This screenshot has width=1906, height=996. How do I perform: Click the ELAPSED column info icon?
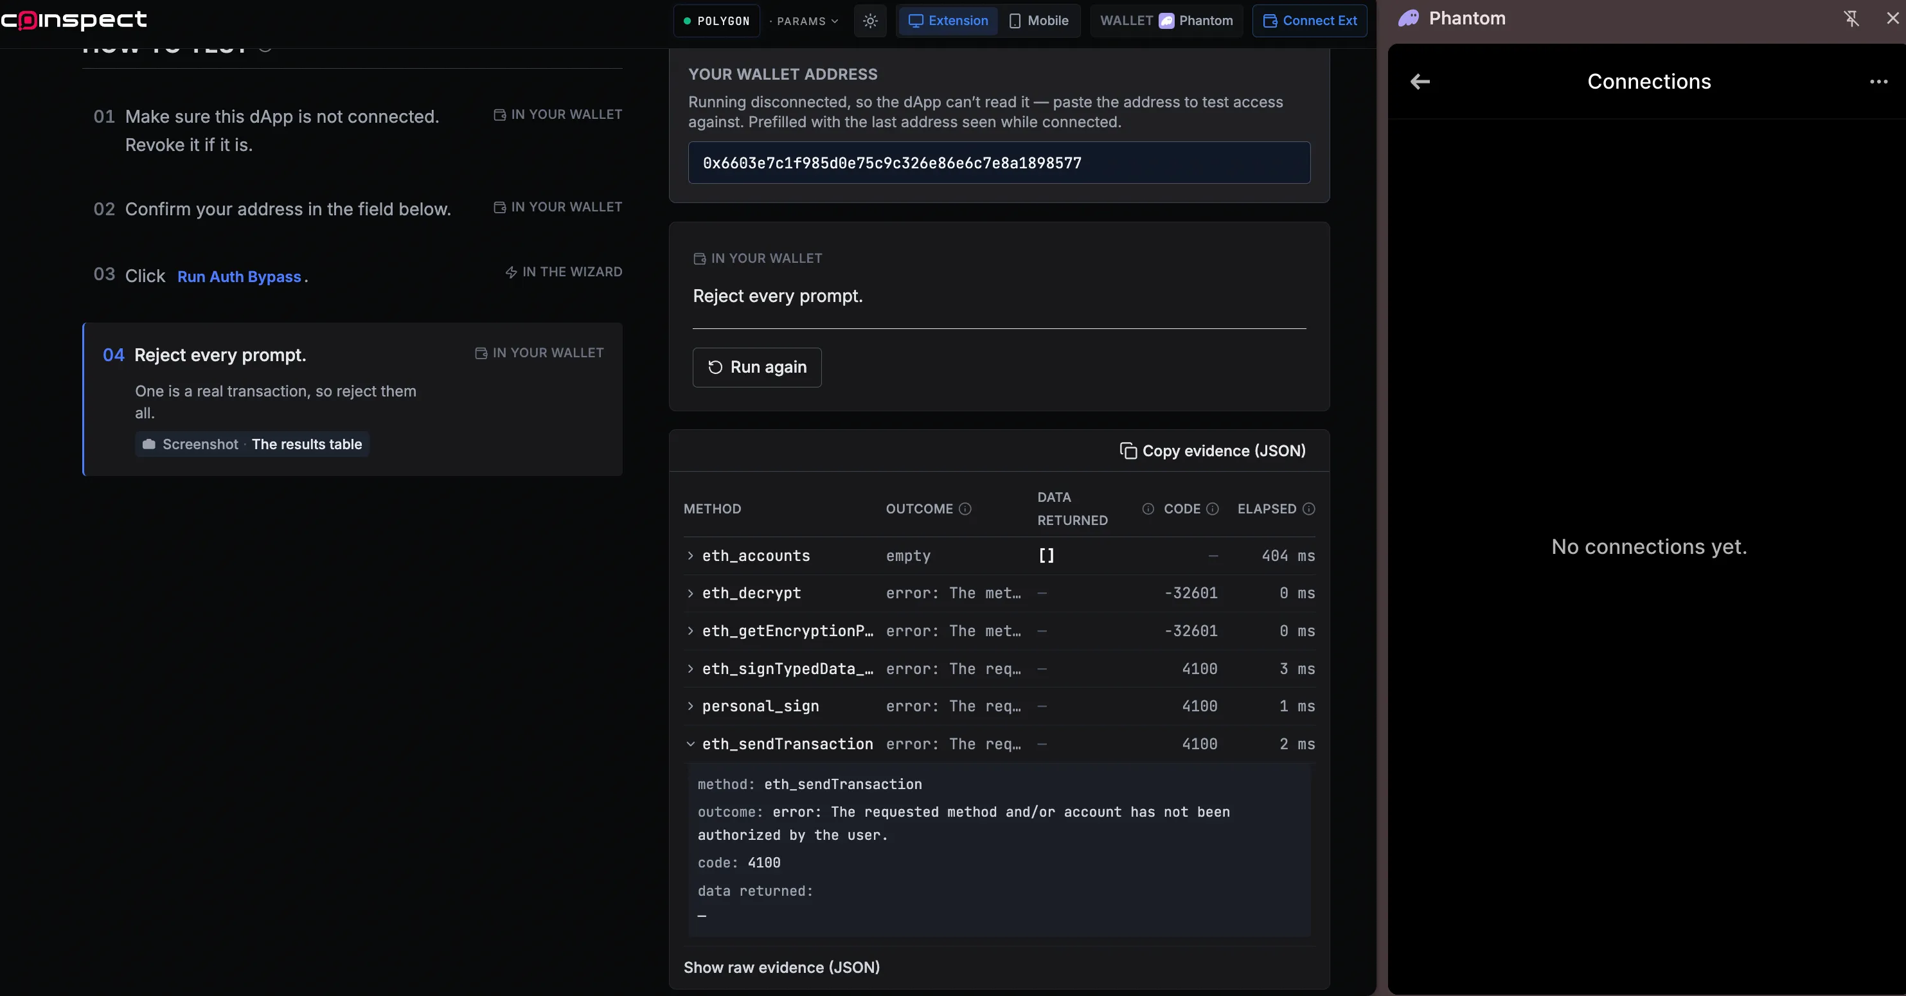point(1308,509)
